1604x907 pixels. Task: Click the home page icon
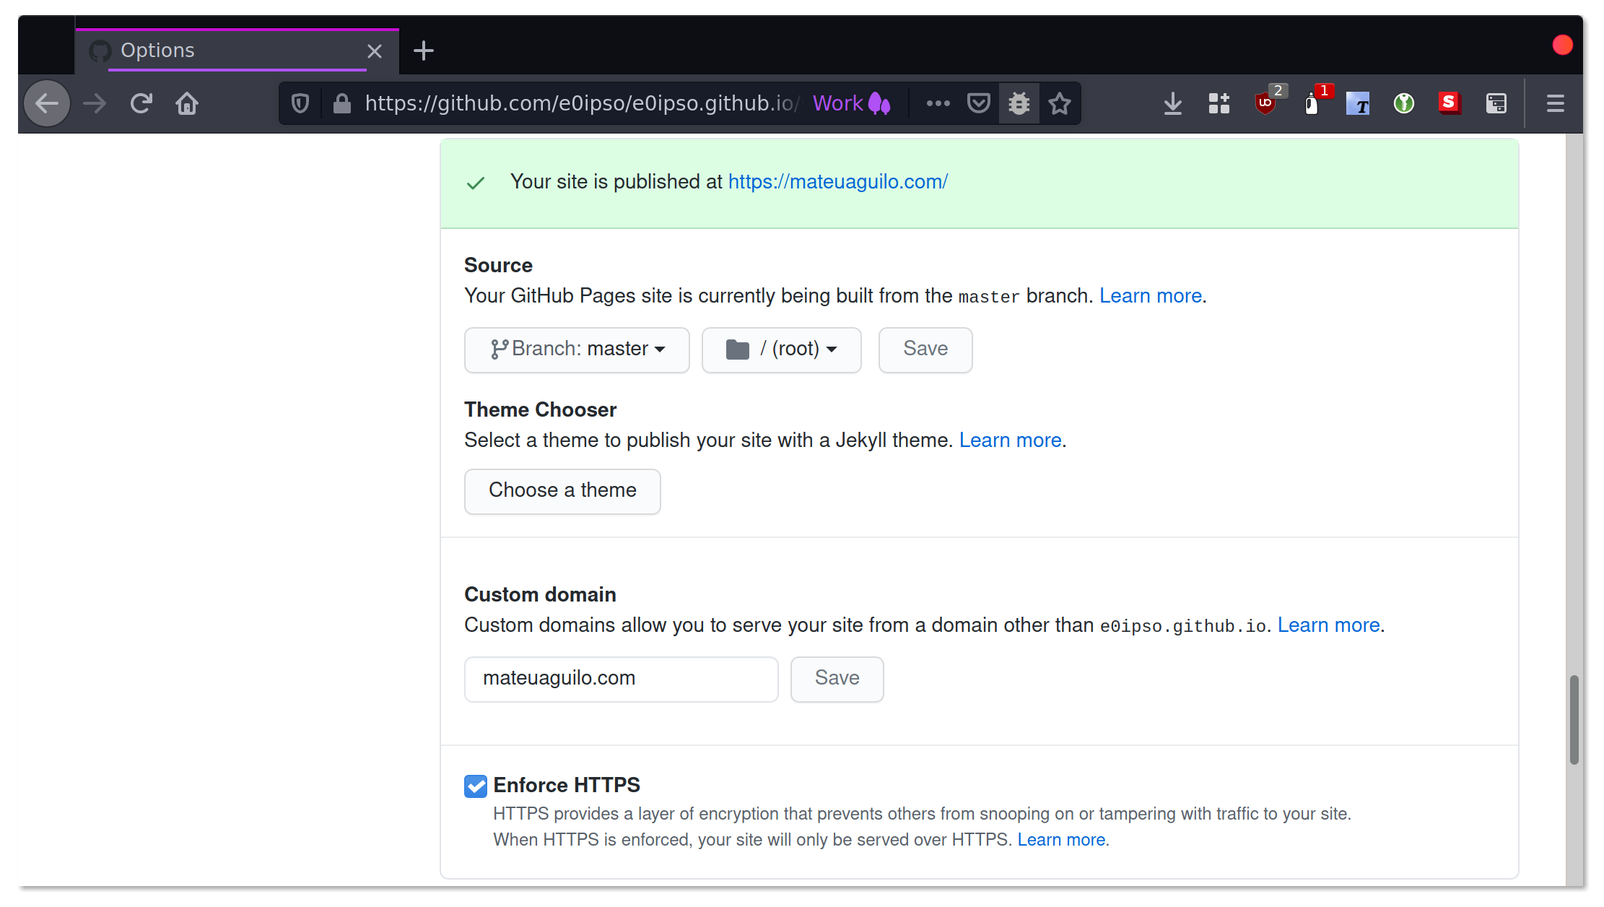[x=188, y=103]
